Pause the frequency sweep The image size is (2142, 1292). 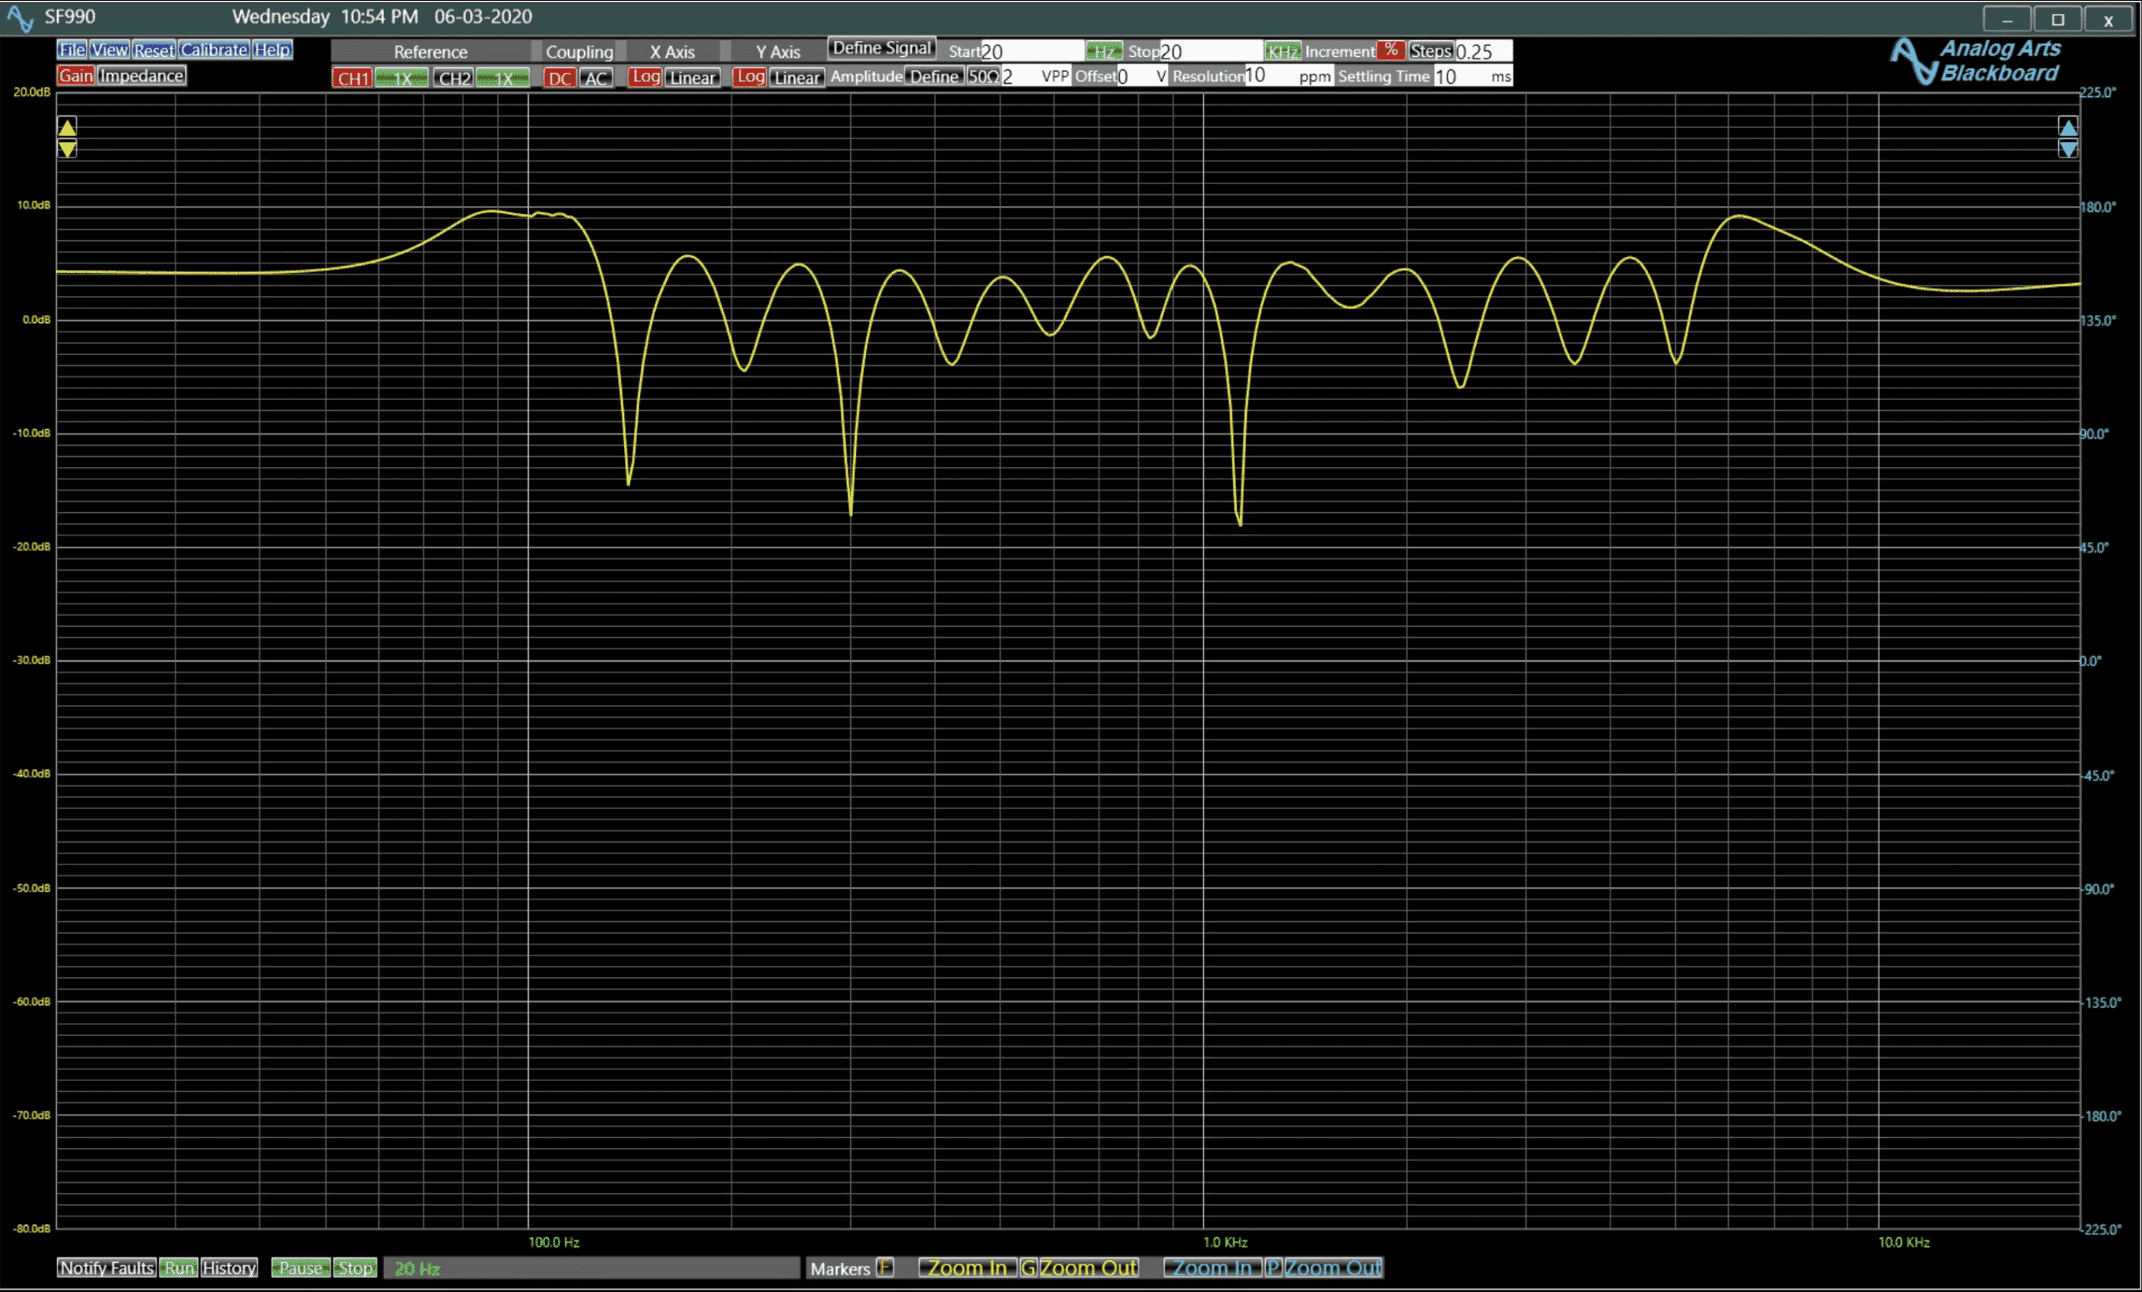[x=300, y=1268]
